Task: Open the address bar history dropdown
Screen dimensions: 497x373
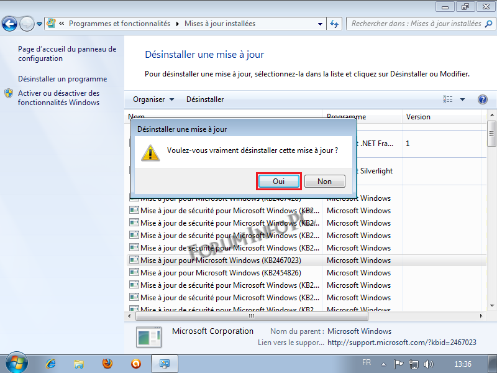Action: [x=320, y=24]
